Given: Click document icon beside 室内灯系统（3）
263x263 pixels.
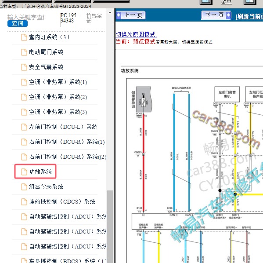Looking at the screenshot, I should click(x=24, y=37).
